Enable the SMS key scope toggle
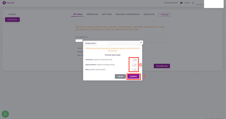 (x=134, y=70)
